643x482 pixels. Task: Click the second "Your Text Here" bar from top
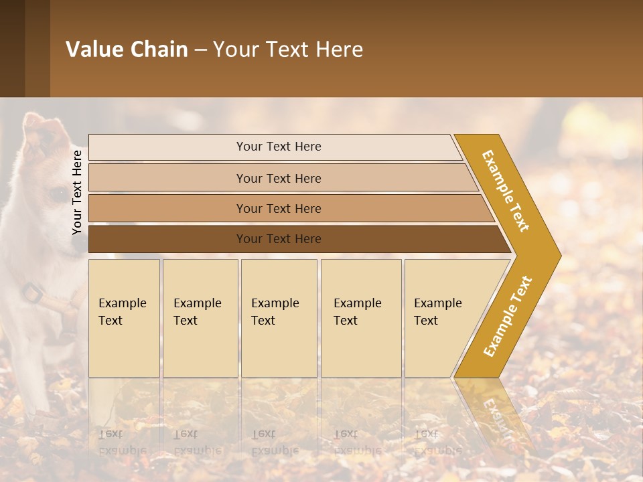click(279, 178)
